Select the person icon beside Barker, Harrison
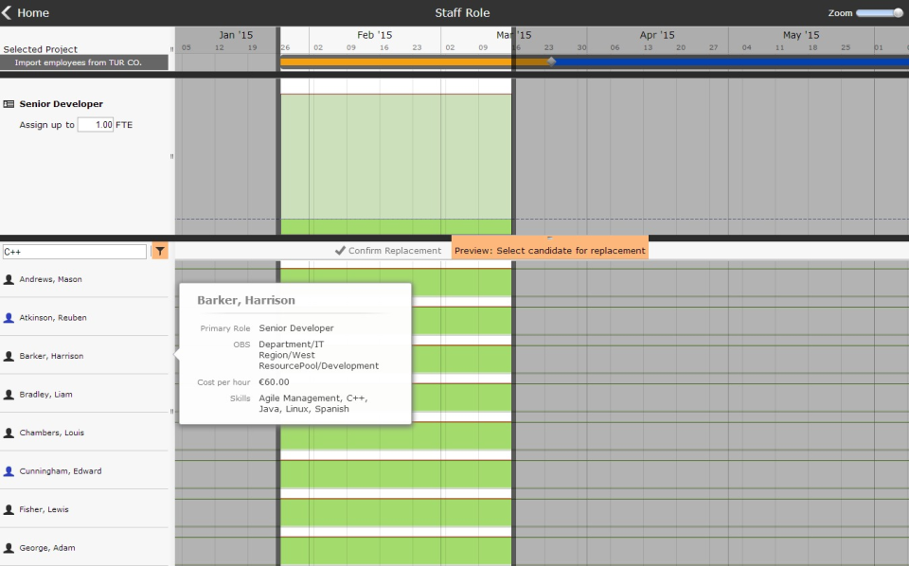 coord(9,355)
